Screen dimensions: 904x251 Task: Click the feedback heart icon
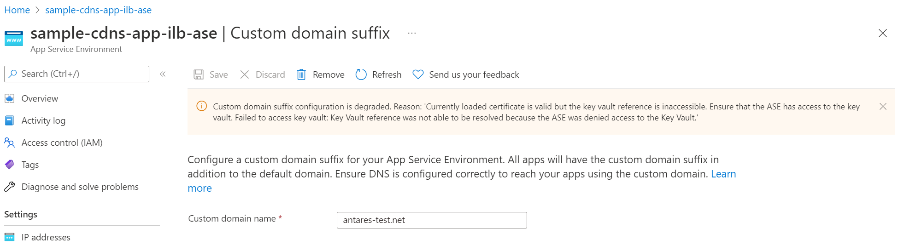pos(418,74)
